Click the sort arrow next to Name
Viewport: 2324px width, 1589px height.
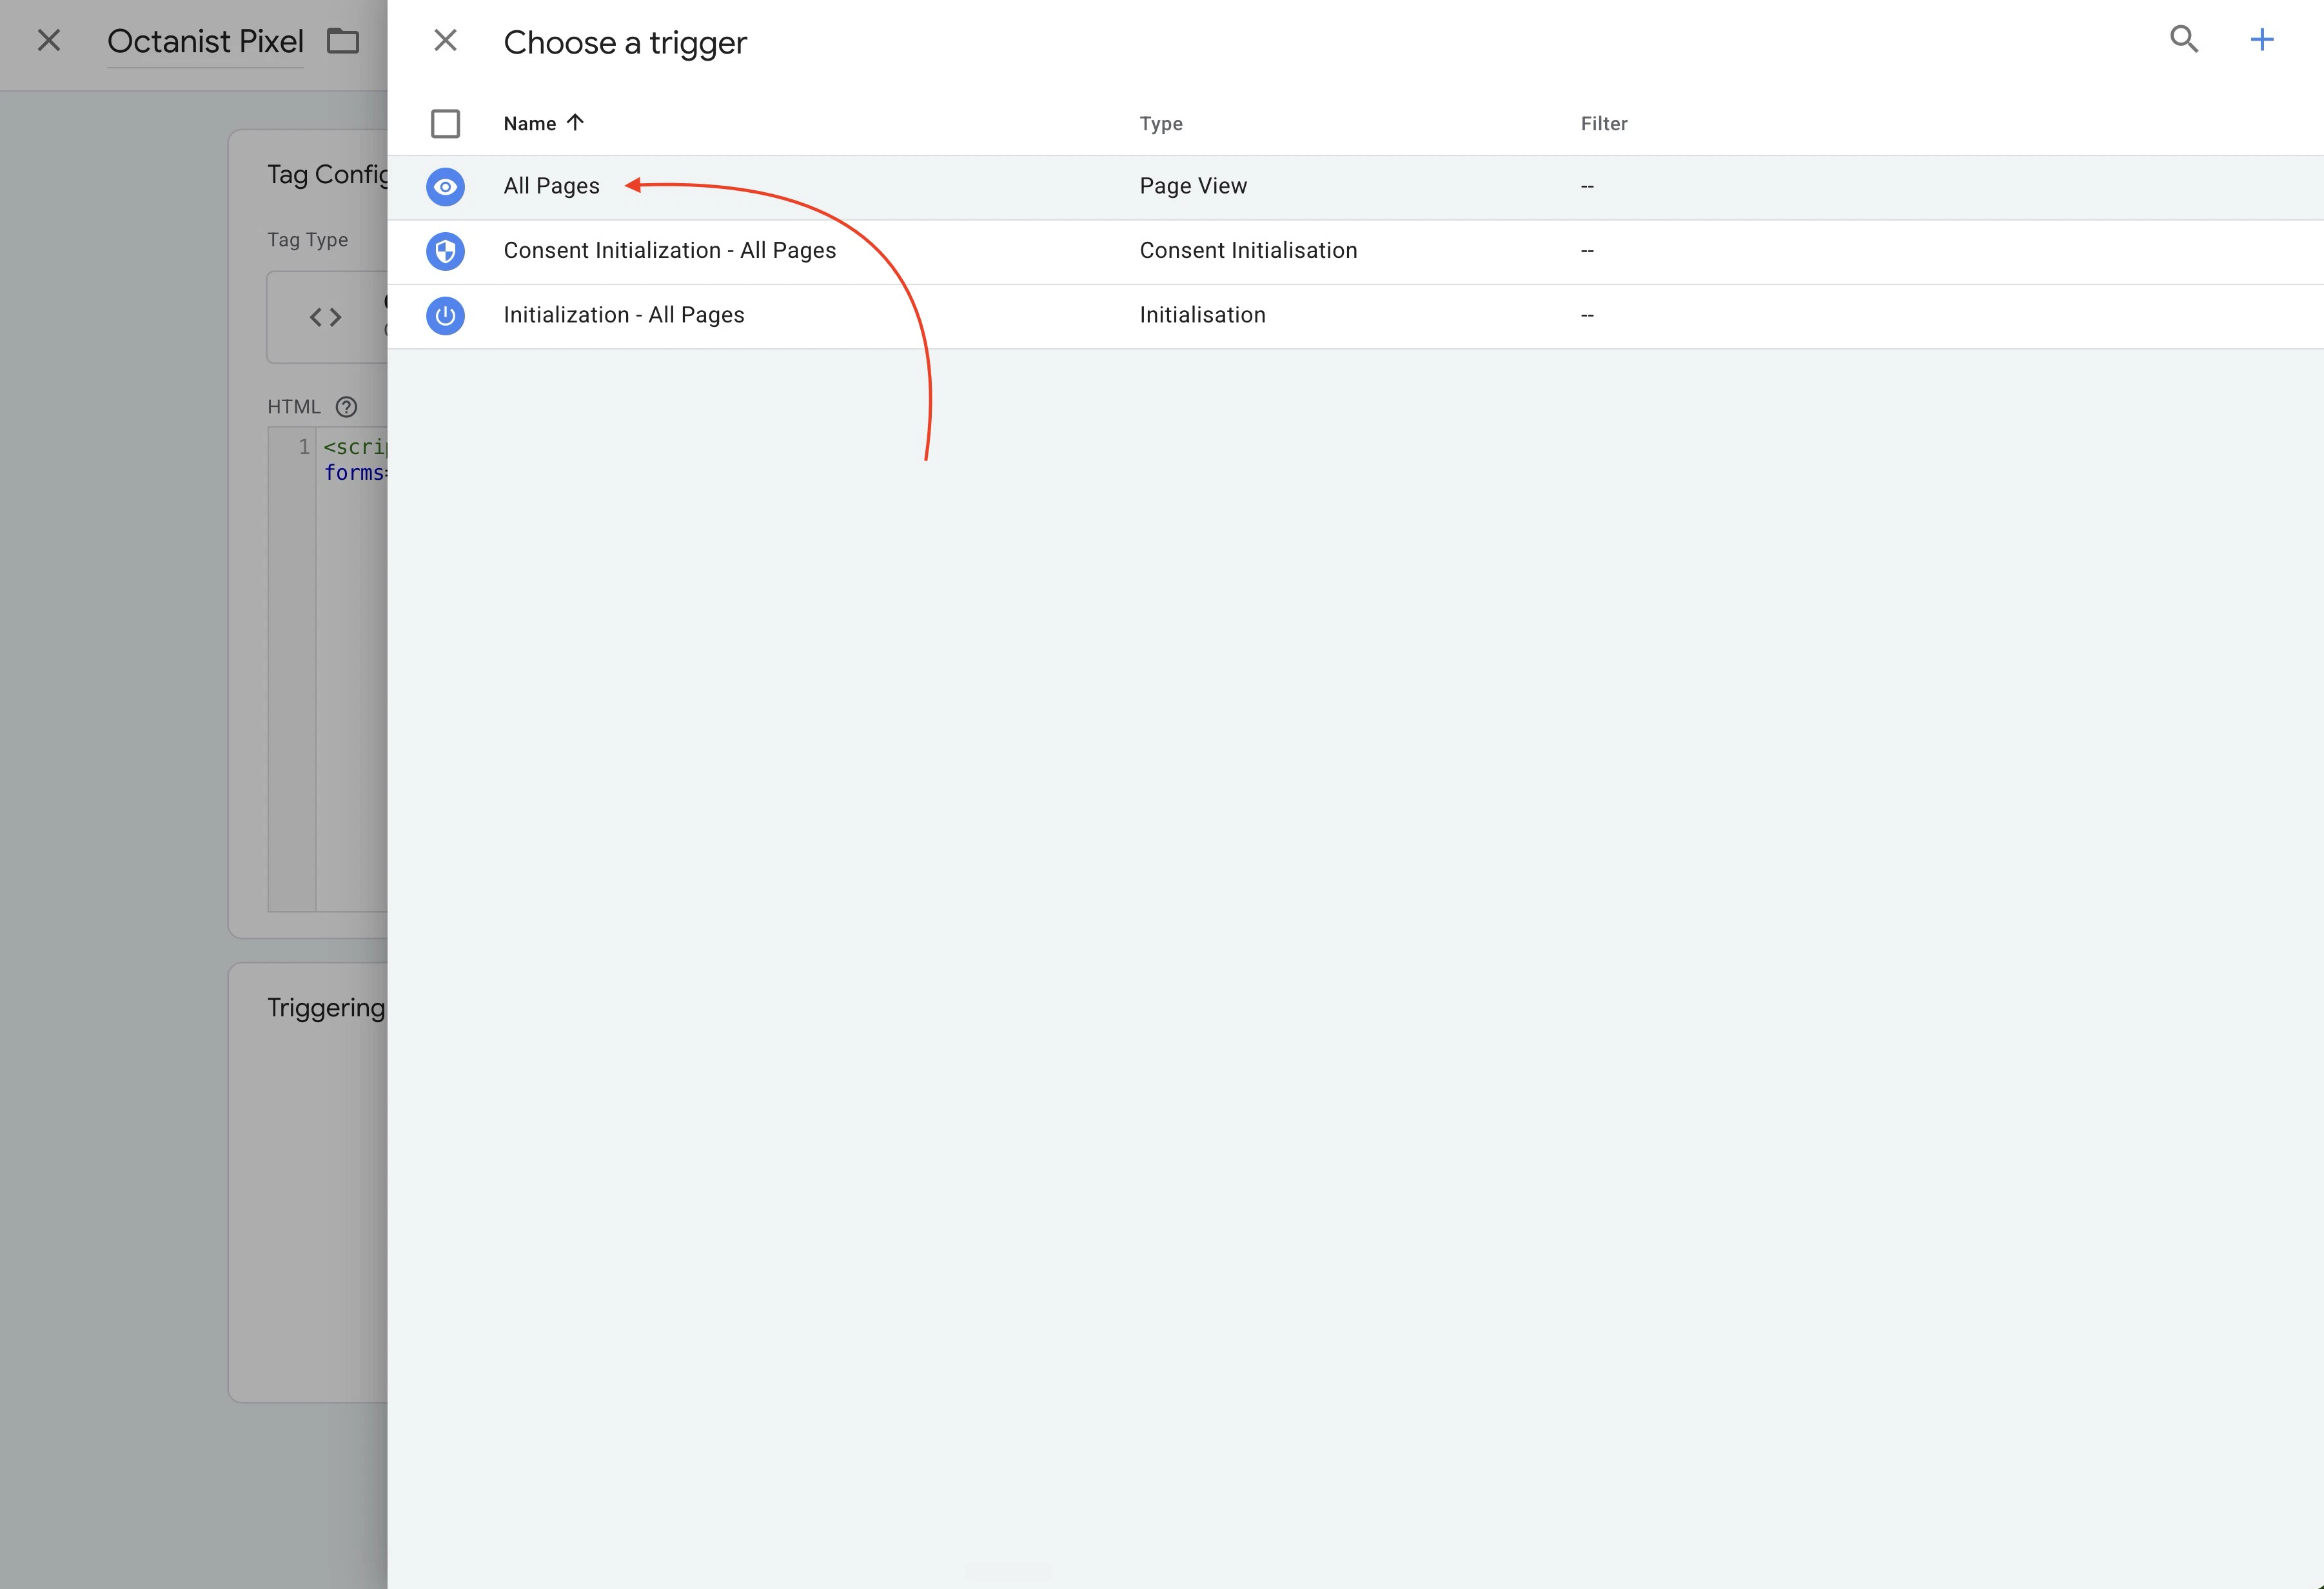[x=575, y=122]
